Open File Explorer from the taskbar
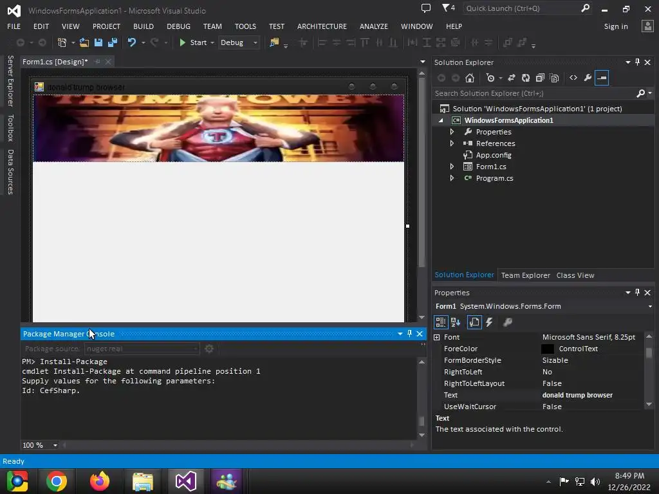Image resolution: width=659 pixels, height=494 pixels. click(143, 481)
